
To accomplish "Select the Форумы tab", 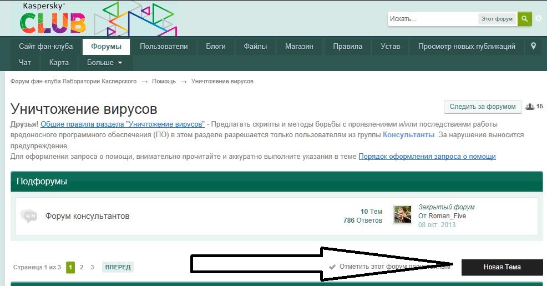I will pos(106,47).
